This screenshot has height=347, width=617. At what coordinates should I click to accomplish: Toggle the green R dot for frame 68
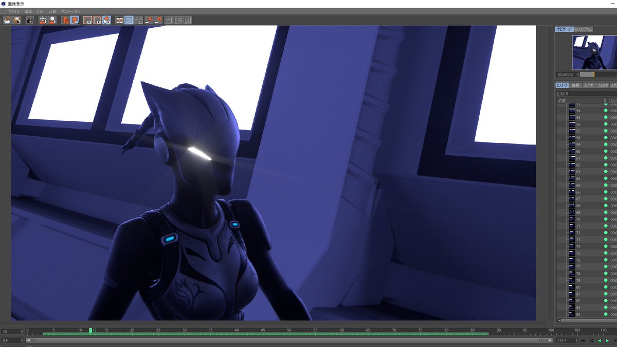[x=606, y=206]
